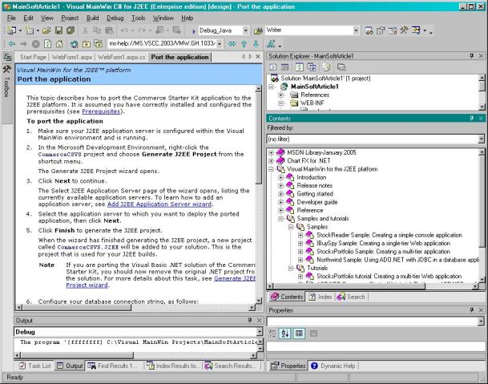Select the IBuySpy Sample tree item
Viewport: 488px width, 384px height.
point(383,243)
